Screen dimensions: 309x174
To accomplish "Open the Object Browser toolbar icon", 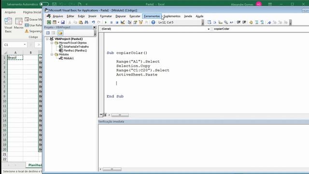I will [x=140, y=22].
